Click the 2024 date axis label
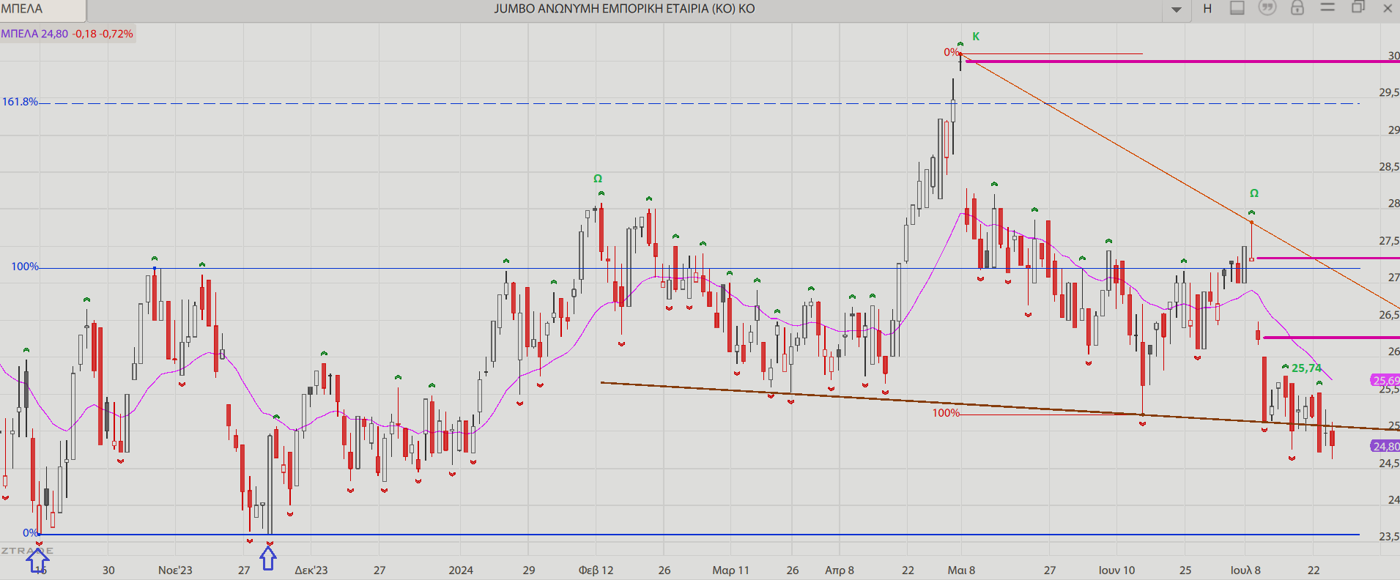Screen dimensions: 1400x580 [x=461, y=570]
